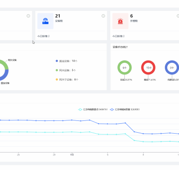179x170 pixels.
Task: Toggle the cyan series in chart legend
Action: click(x=93, y=110)
